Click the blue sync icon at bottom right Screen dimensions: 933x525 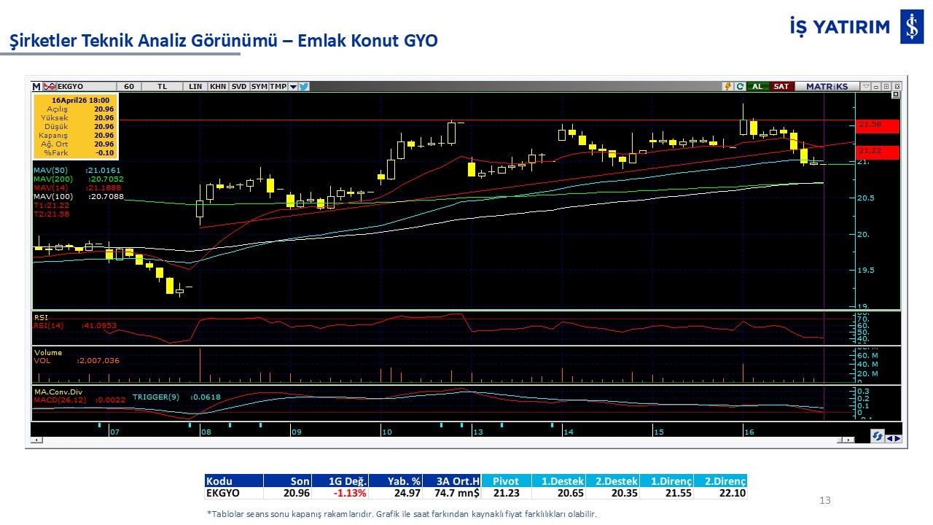pyautogui.click(x=878, y=437)
